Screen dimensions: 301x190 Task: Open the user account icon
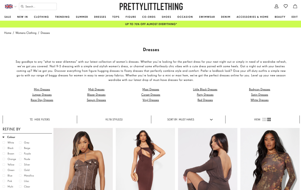point(276,6)
